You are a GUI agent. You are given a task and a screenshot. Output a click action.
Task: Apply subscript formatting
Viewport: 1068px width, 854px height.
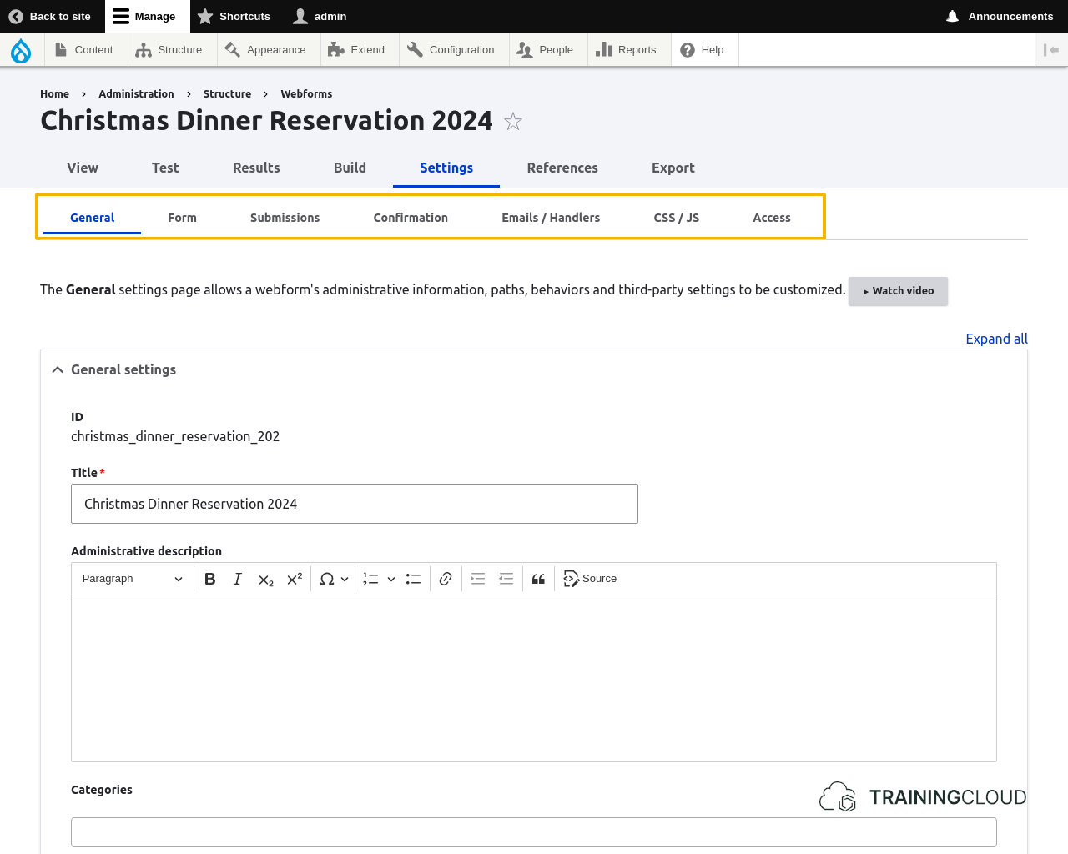point(266,579)
